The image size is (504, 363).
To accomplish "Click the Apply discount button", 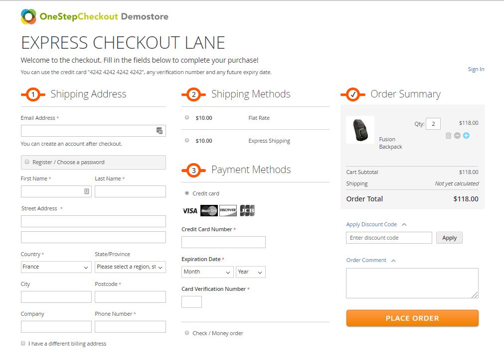I will 449,238.
